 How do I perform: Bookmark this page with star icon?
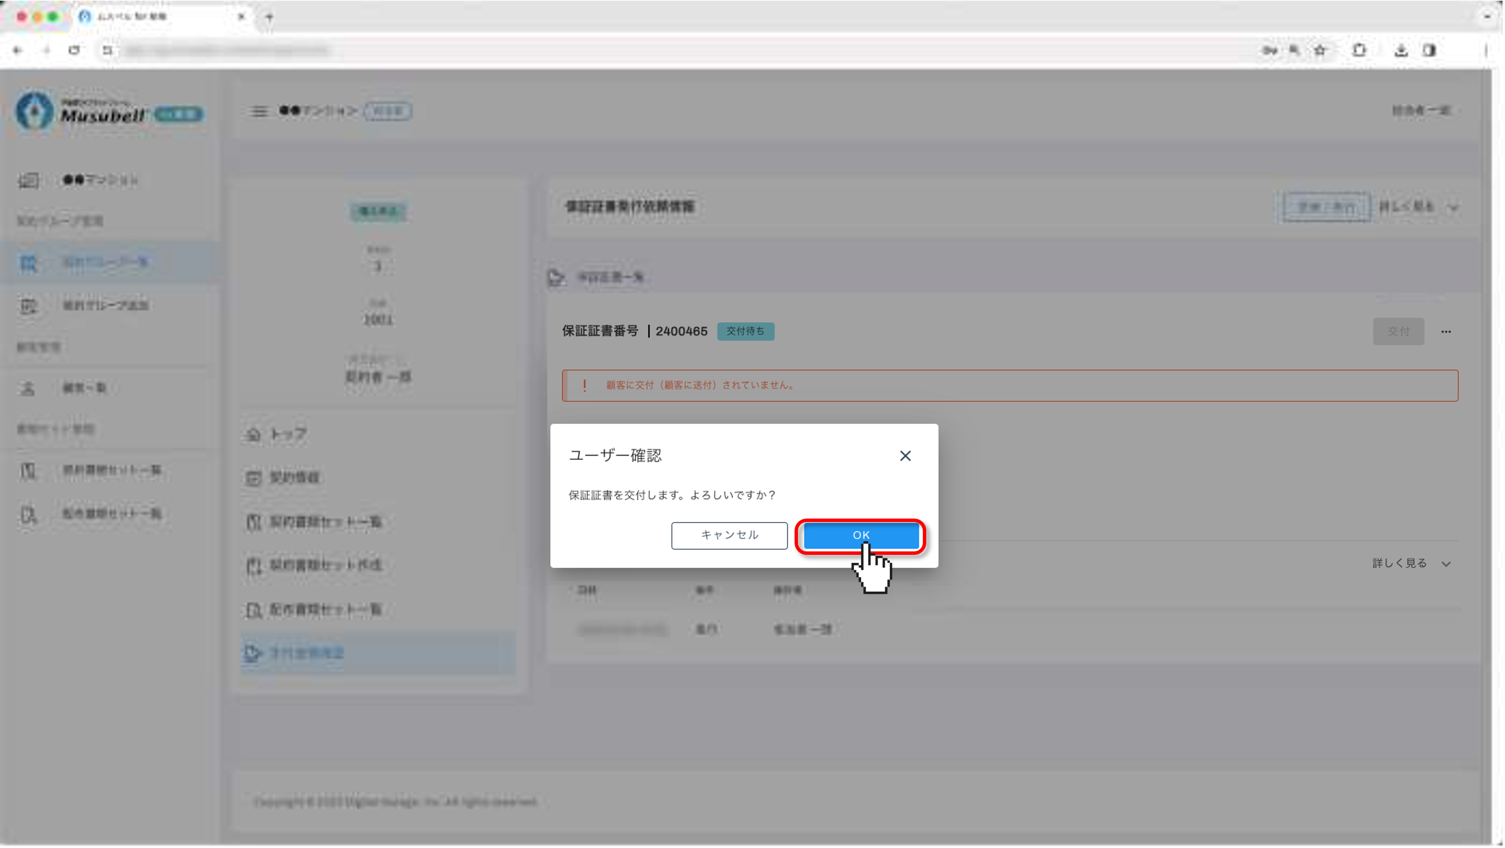click(x=1320, y=50)
